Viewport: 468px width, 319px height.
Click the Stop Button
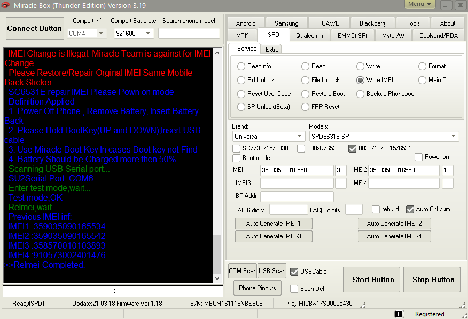[433, 280]
